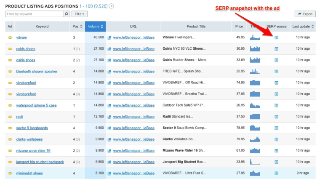Open SERP source icon for clarks wallabees
Image resolution: width=320 pixels, height=179 pixels.
coord(276,139)
